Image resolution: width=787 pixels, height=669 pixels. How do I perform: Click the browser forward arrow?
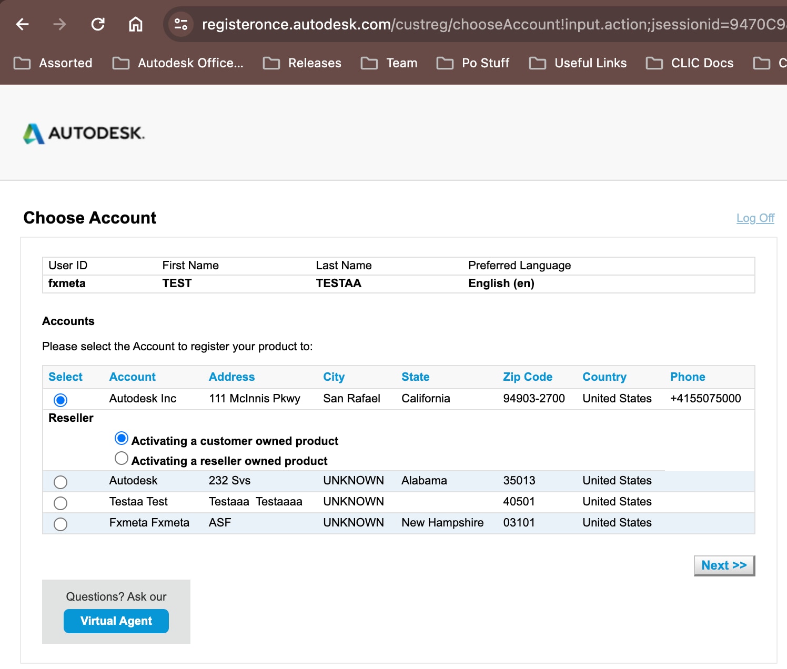point(60,24)
